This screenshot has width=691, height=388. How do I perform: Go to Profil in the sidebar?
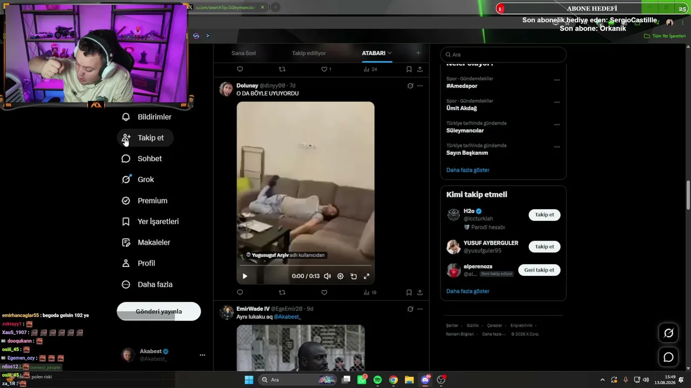[139, 264]
